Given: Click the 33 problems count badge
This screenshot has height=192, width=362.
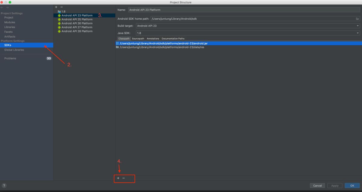Looking at the screenshot, I should pyautogui.click(x=49, y=58).
